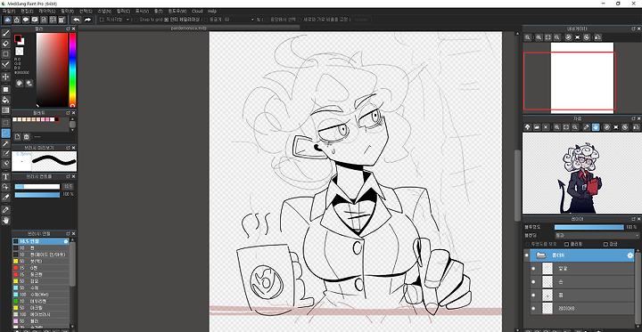Open the 레이어(L) menu
This screenshot has height=332, width=642.
[x=46, y=11]
